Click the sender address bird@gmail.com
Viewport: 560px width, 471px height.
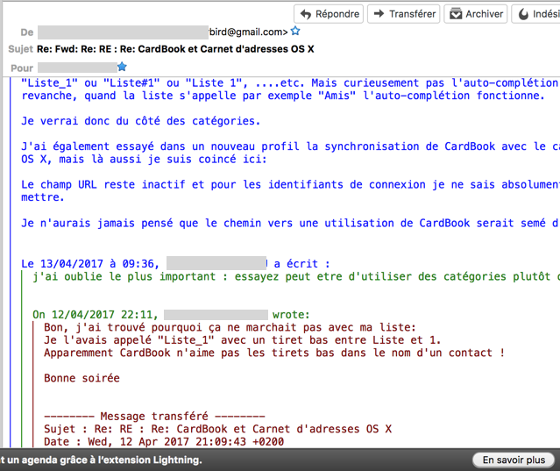coord(248,32)
